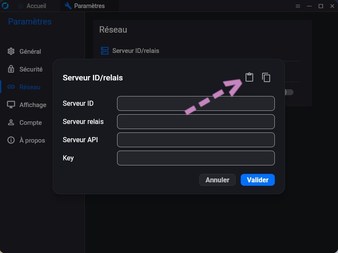Confirm with the Valider button
Image resolution: width=338 pixels, height=253 pixels.
click(x=257, y=180)
